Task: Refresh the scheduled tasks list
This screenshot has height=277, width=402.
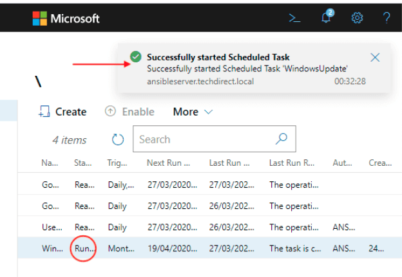Action: point(117,139)
